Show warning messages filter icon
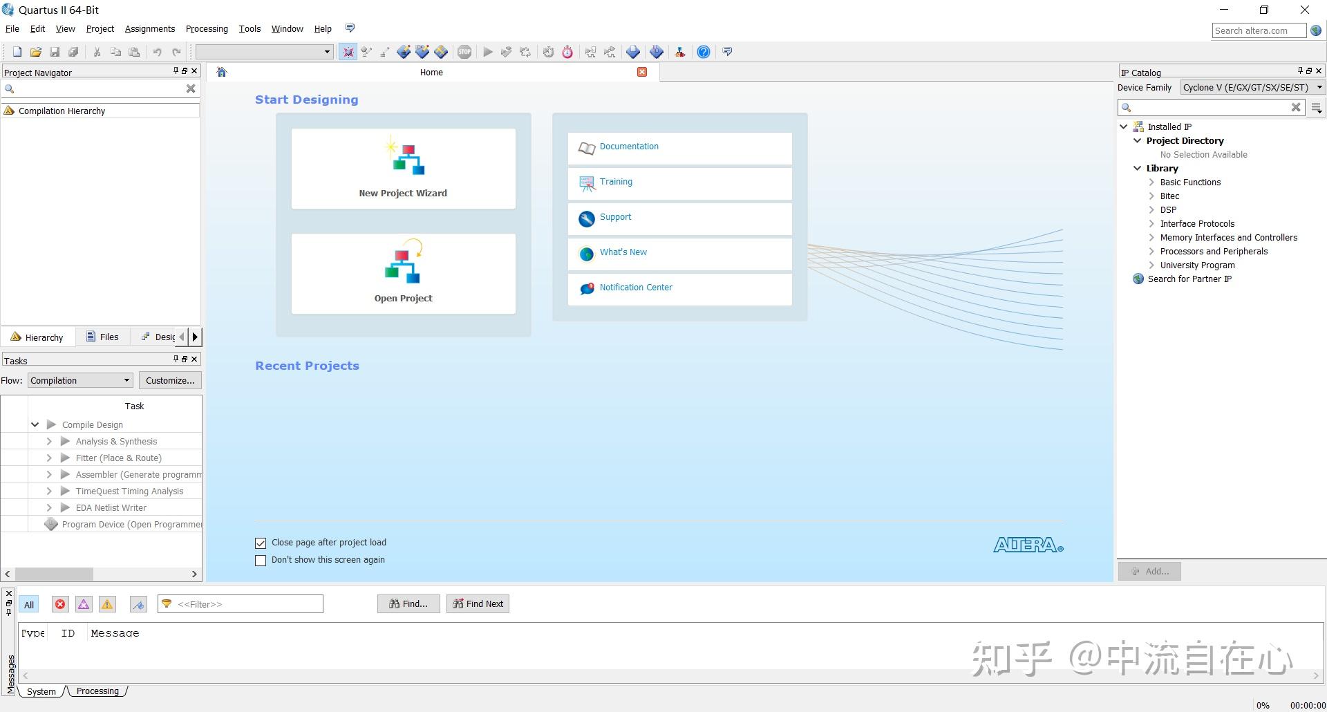The width and height of the screenshot is (1327, 712). [x=107, y=604]
